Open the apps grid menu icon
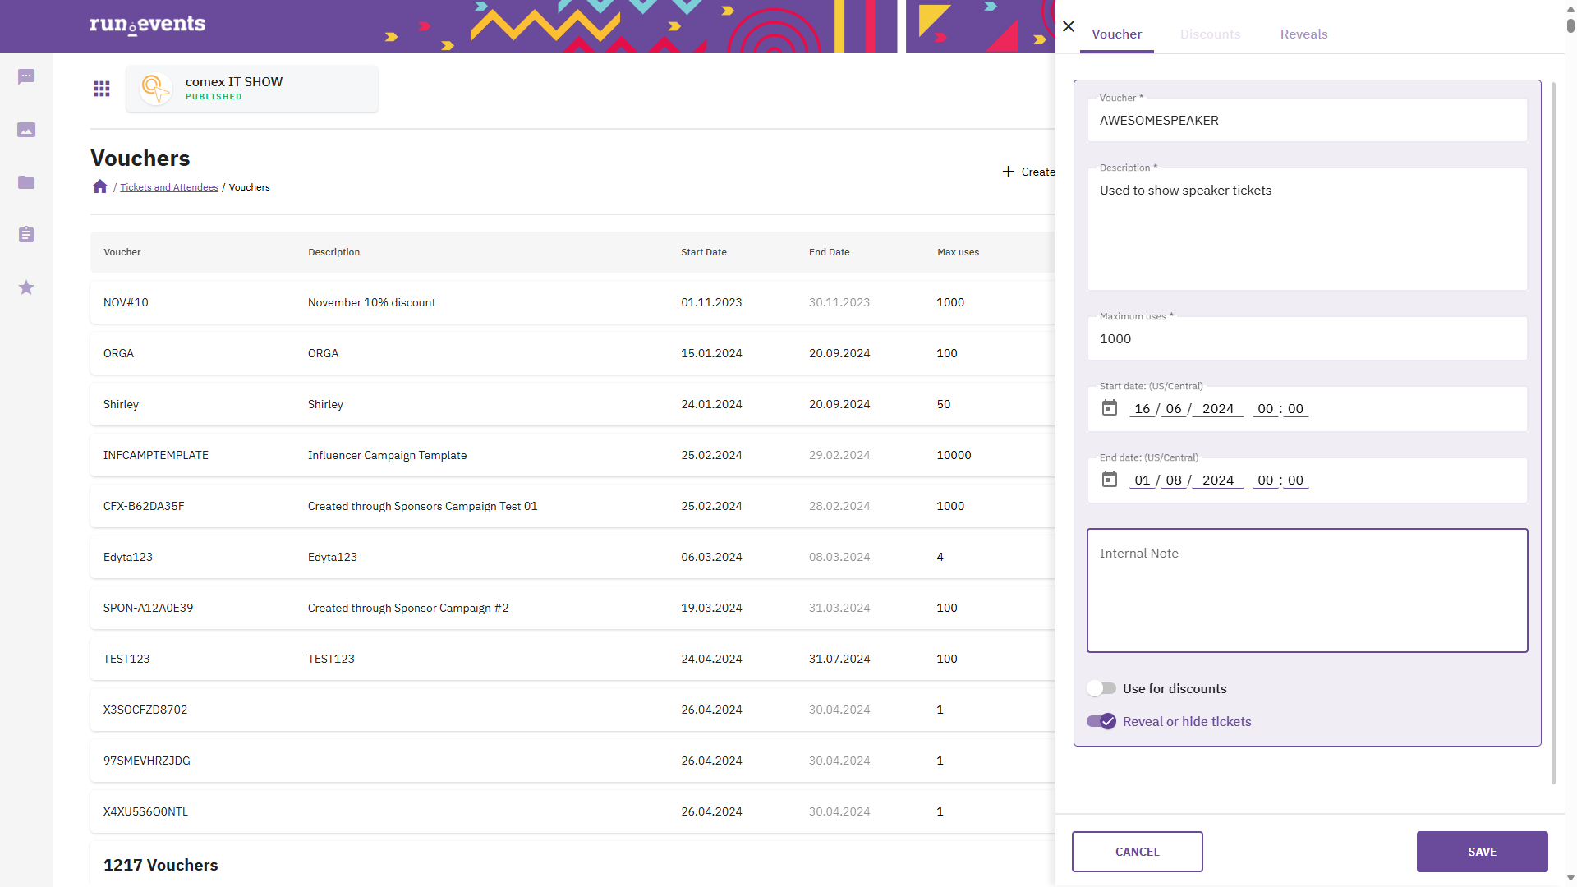Viewport: 1577px width, 887px height. (x=102, y=89)
